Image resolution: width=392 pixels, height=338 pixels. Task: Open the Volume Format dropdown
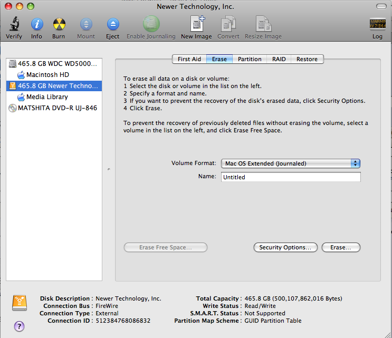click(x=291, y=163)
